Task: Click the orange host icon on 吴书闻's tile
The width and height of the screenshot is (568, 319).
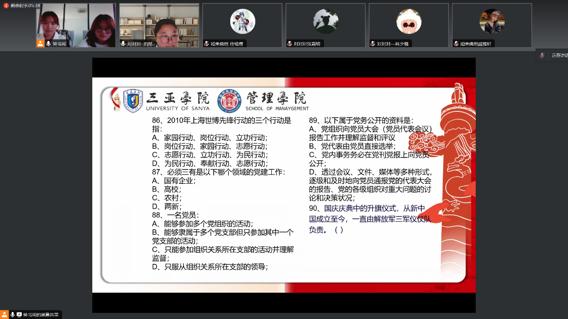Action: tap(40, 43)
